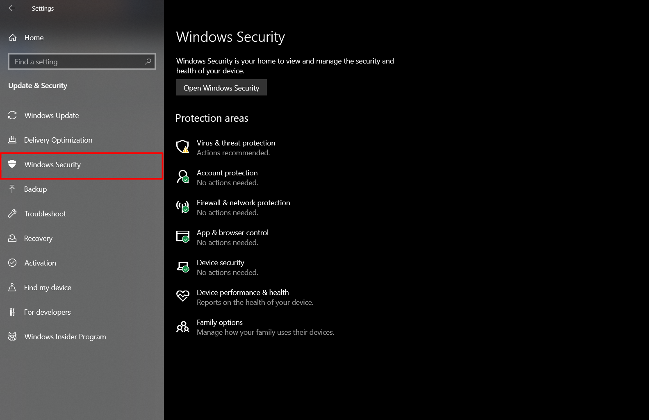Click Device performance & health heart icon

(182, 296)
